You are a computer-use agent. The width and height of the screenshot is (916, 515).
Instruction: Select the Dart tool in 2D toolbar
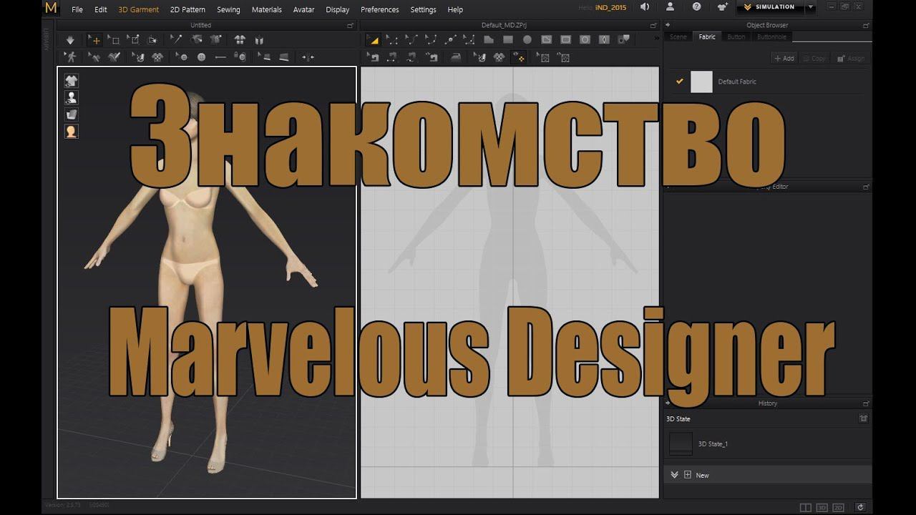pos(604,40)
